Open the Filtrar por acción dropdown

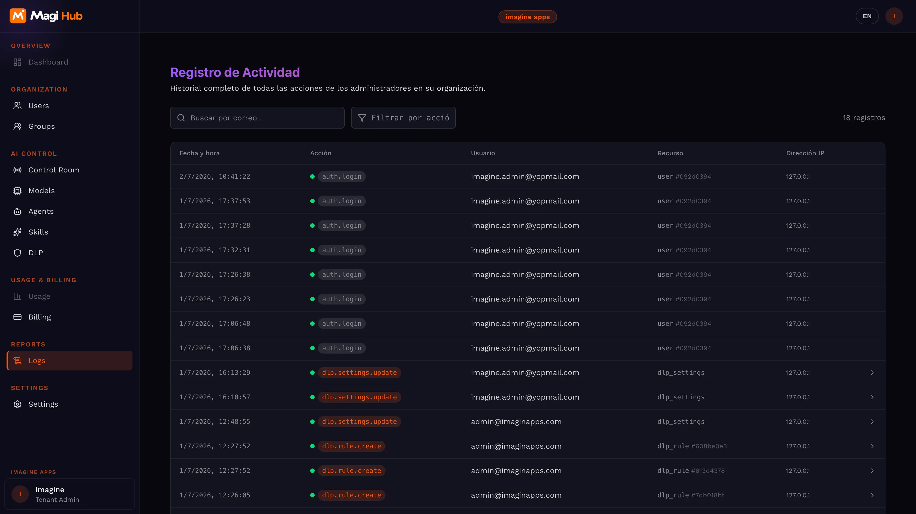pos(403,118)
